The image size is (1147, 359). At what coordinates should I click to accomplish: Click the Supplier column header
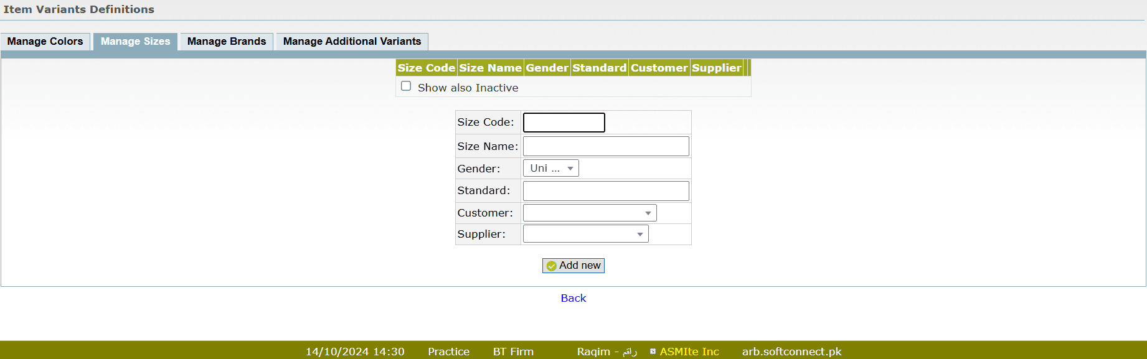(716, 68)
